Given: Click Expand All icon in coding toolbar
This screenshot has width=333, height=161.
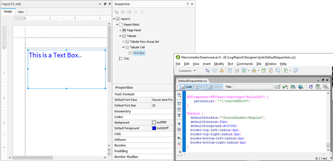Looking at the screenshot, I should pos(179,115).
